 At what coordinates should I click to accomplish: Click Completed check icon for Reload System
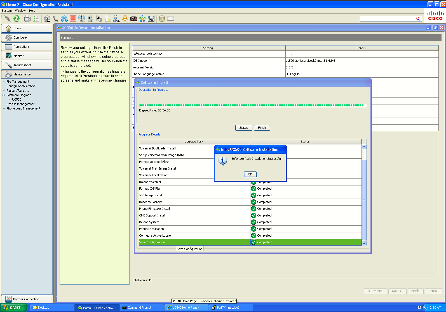[253, 222]
